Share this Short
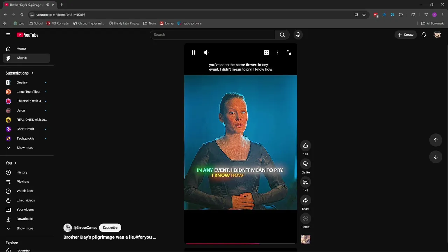 click(x=306, y=200)
